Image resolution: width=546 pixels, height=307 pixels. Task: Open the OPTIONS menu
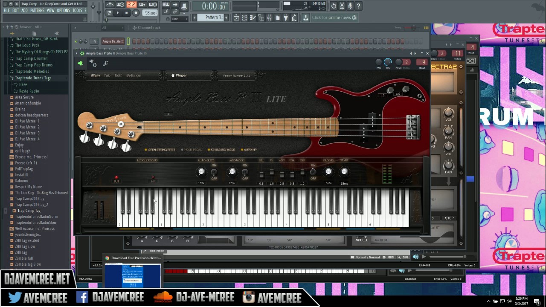[x=64, y=10]
